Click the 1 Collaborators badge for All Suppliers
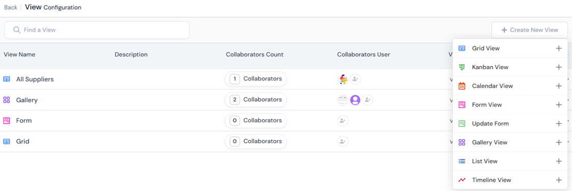This screenshot has height=191, width=572. pyautogui.click(x=256, y=79)
